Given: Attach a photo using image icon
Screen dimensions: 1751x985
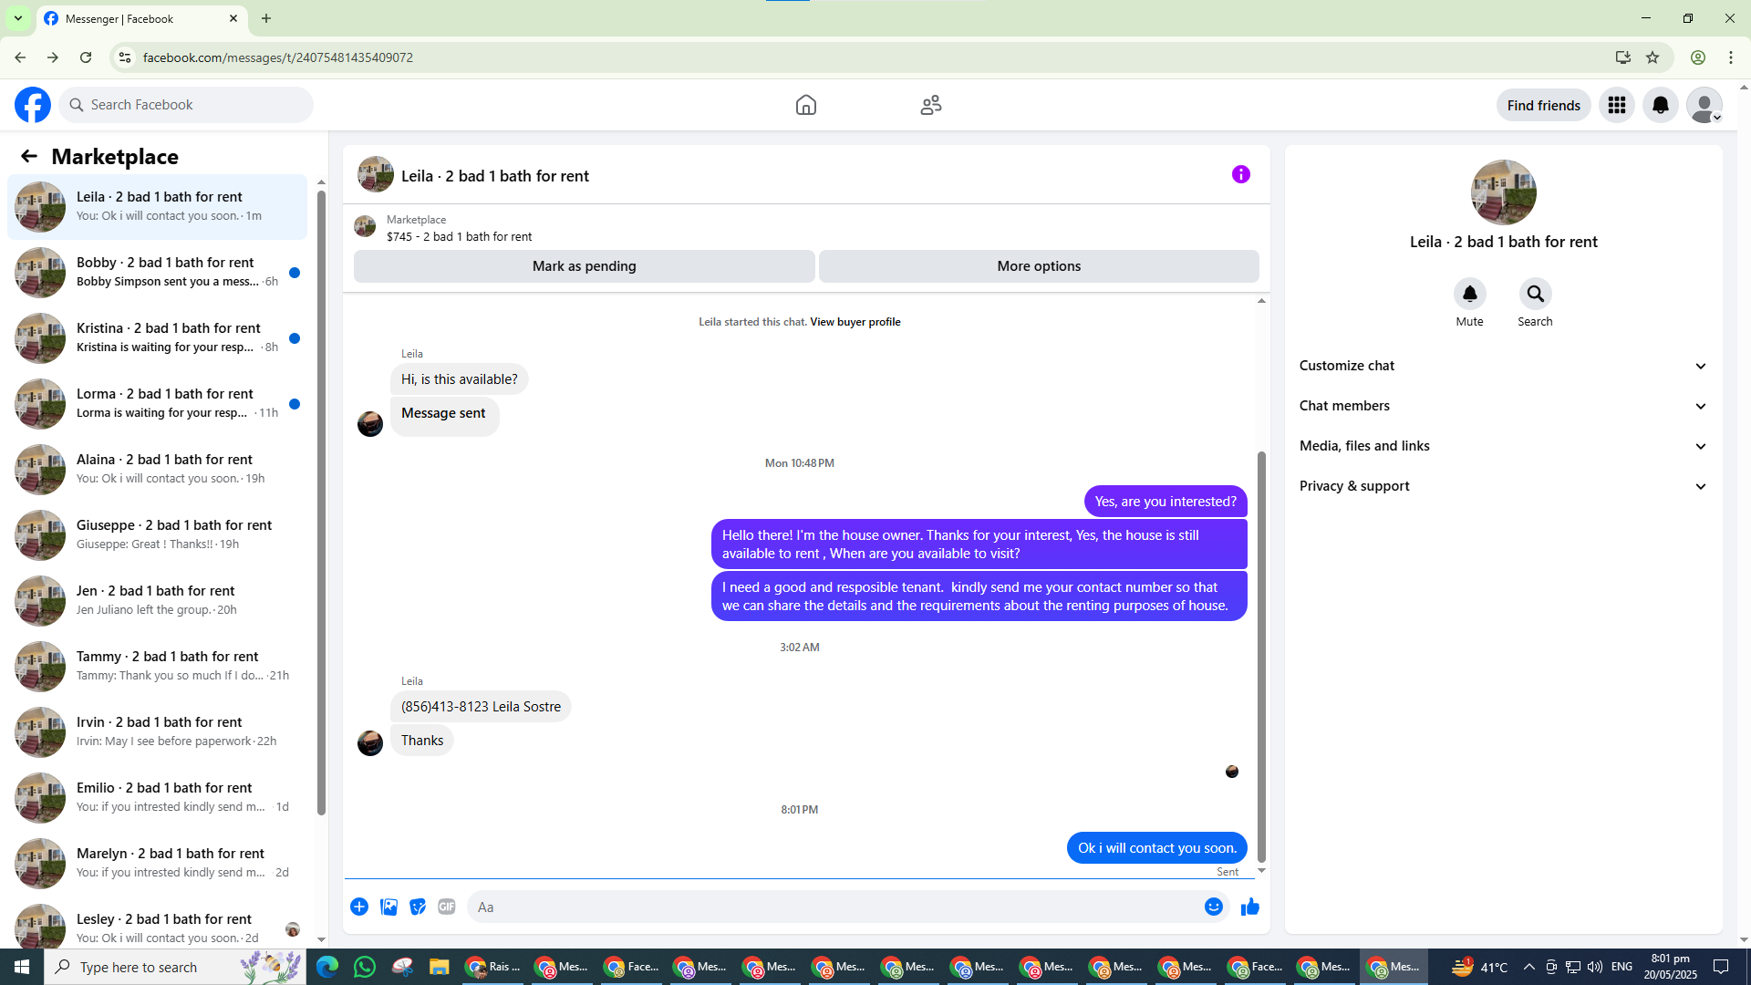Looking at the screenshot, I should coord(389,907).
